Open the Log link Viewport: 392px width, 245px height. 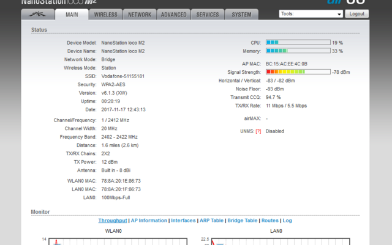tap(287, 221)
